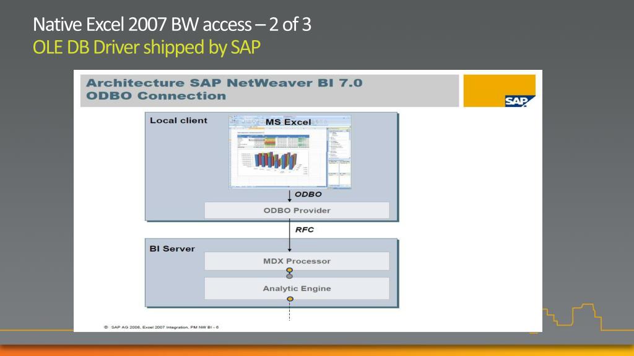Click the SAP logo

click(519, 101)
